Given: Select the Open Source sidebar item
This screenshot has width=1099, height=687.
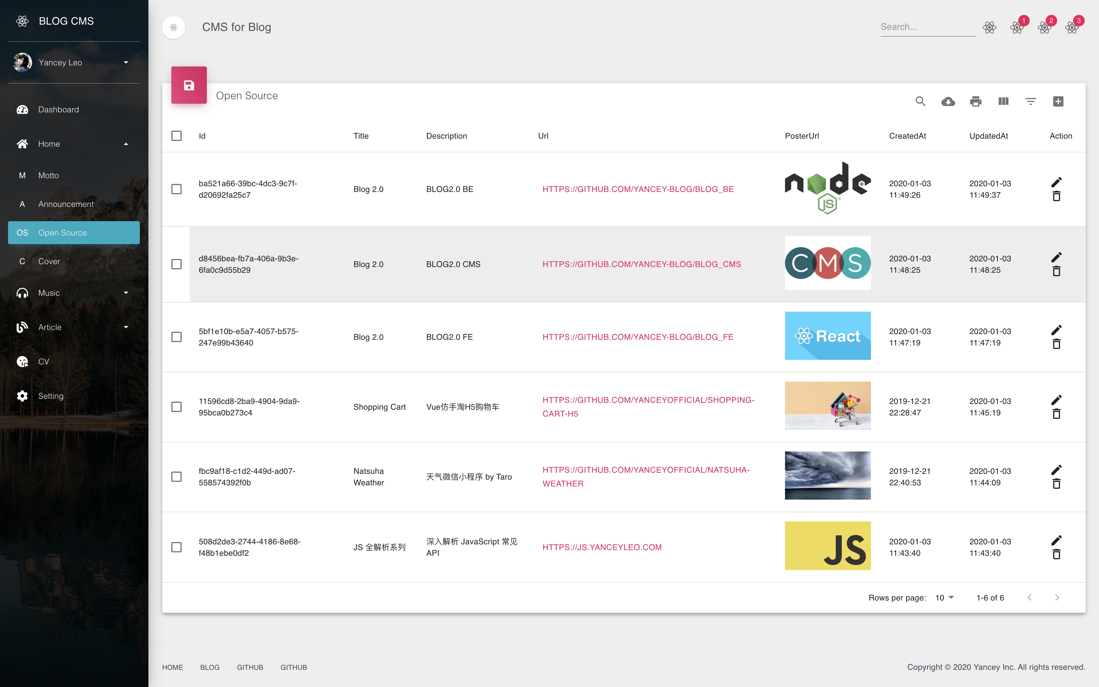Looking at the screenshot, I should [x=74, y=233].
